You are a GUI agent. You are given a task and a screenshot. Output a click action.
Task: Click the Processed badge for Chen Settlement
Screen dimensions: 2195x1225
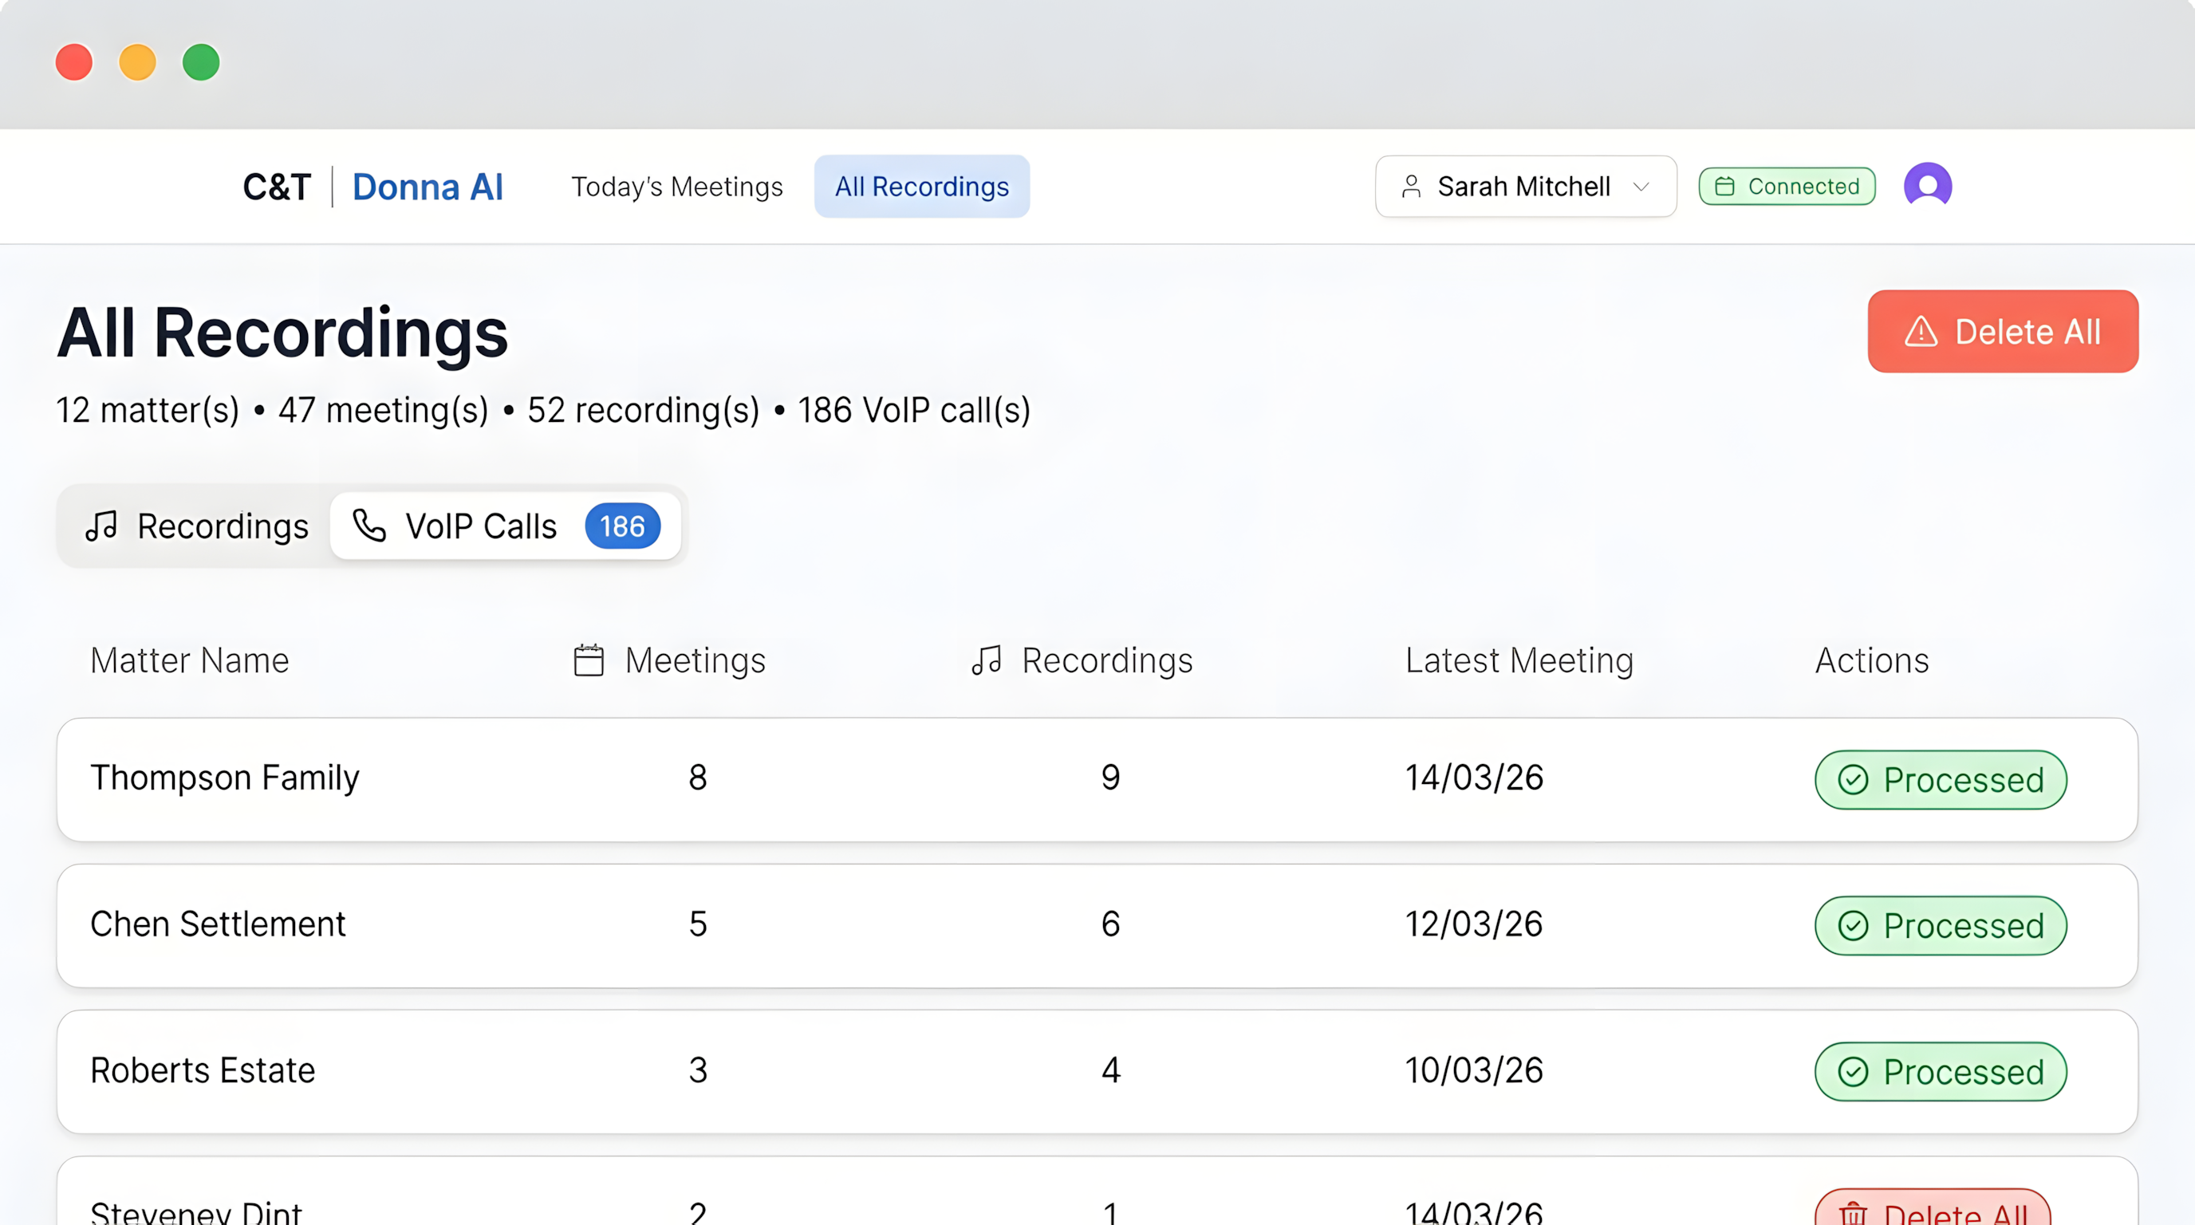1941,926
